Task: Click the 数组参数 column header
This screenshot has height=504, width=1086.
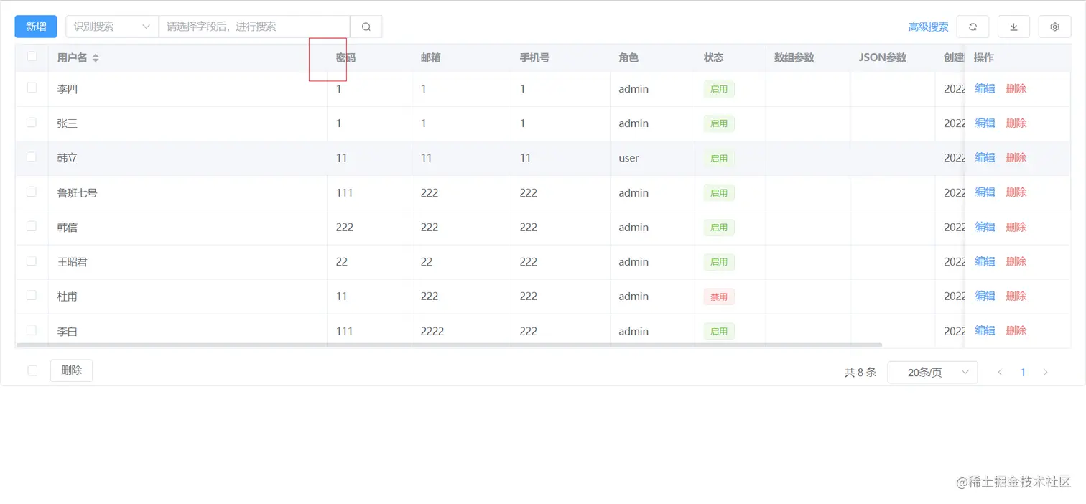Action: click(794, 57)
